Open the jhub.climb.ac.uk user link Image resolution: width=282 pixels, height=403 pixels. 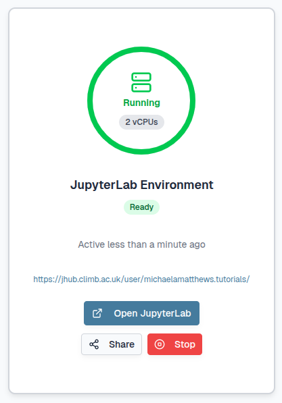point(141,279)
